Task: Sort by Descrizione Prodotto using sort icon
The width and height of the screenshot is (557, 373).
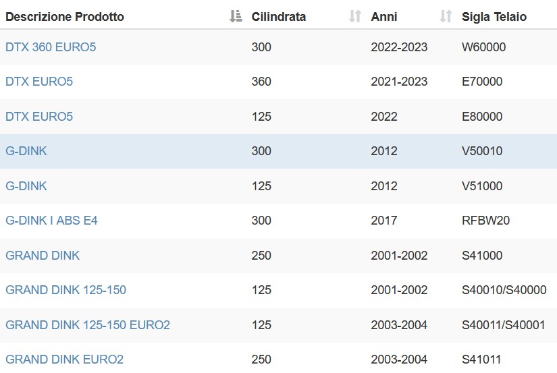Action: (236, 16)
